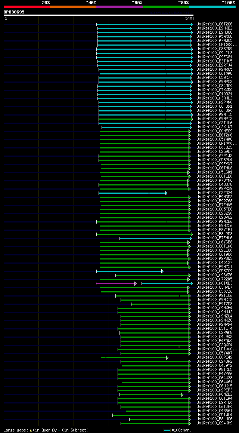Image resolution: width=239 pixels, height=433 pixels.
Task: Select the UniRef100_O64461 label
Action: point(214,382)
